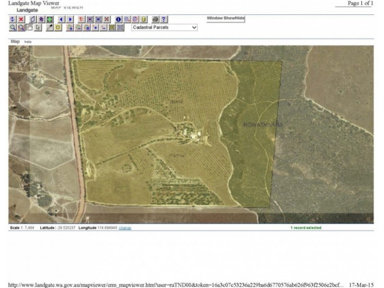Image resolution: width=384 pixels, height=288 pixels.
Task: Click the change coordinates link
Action: pos(125,228)
